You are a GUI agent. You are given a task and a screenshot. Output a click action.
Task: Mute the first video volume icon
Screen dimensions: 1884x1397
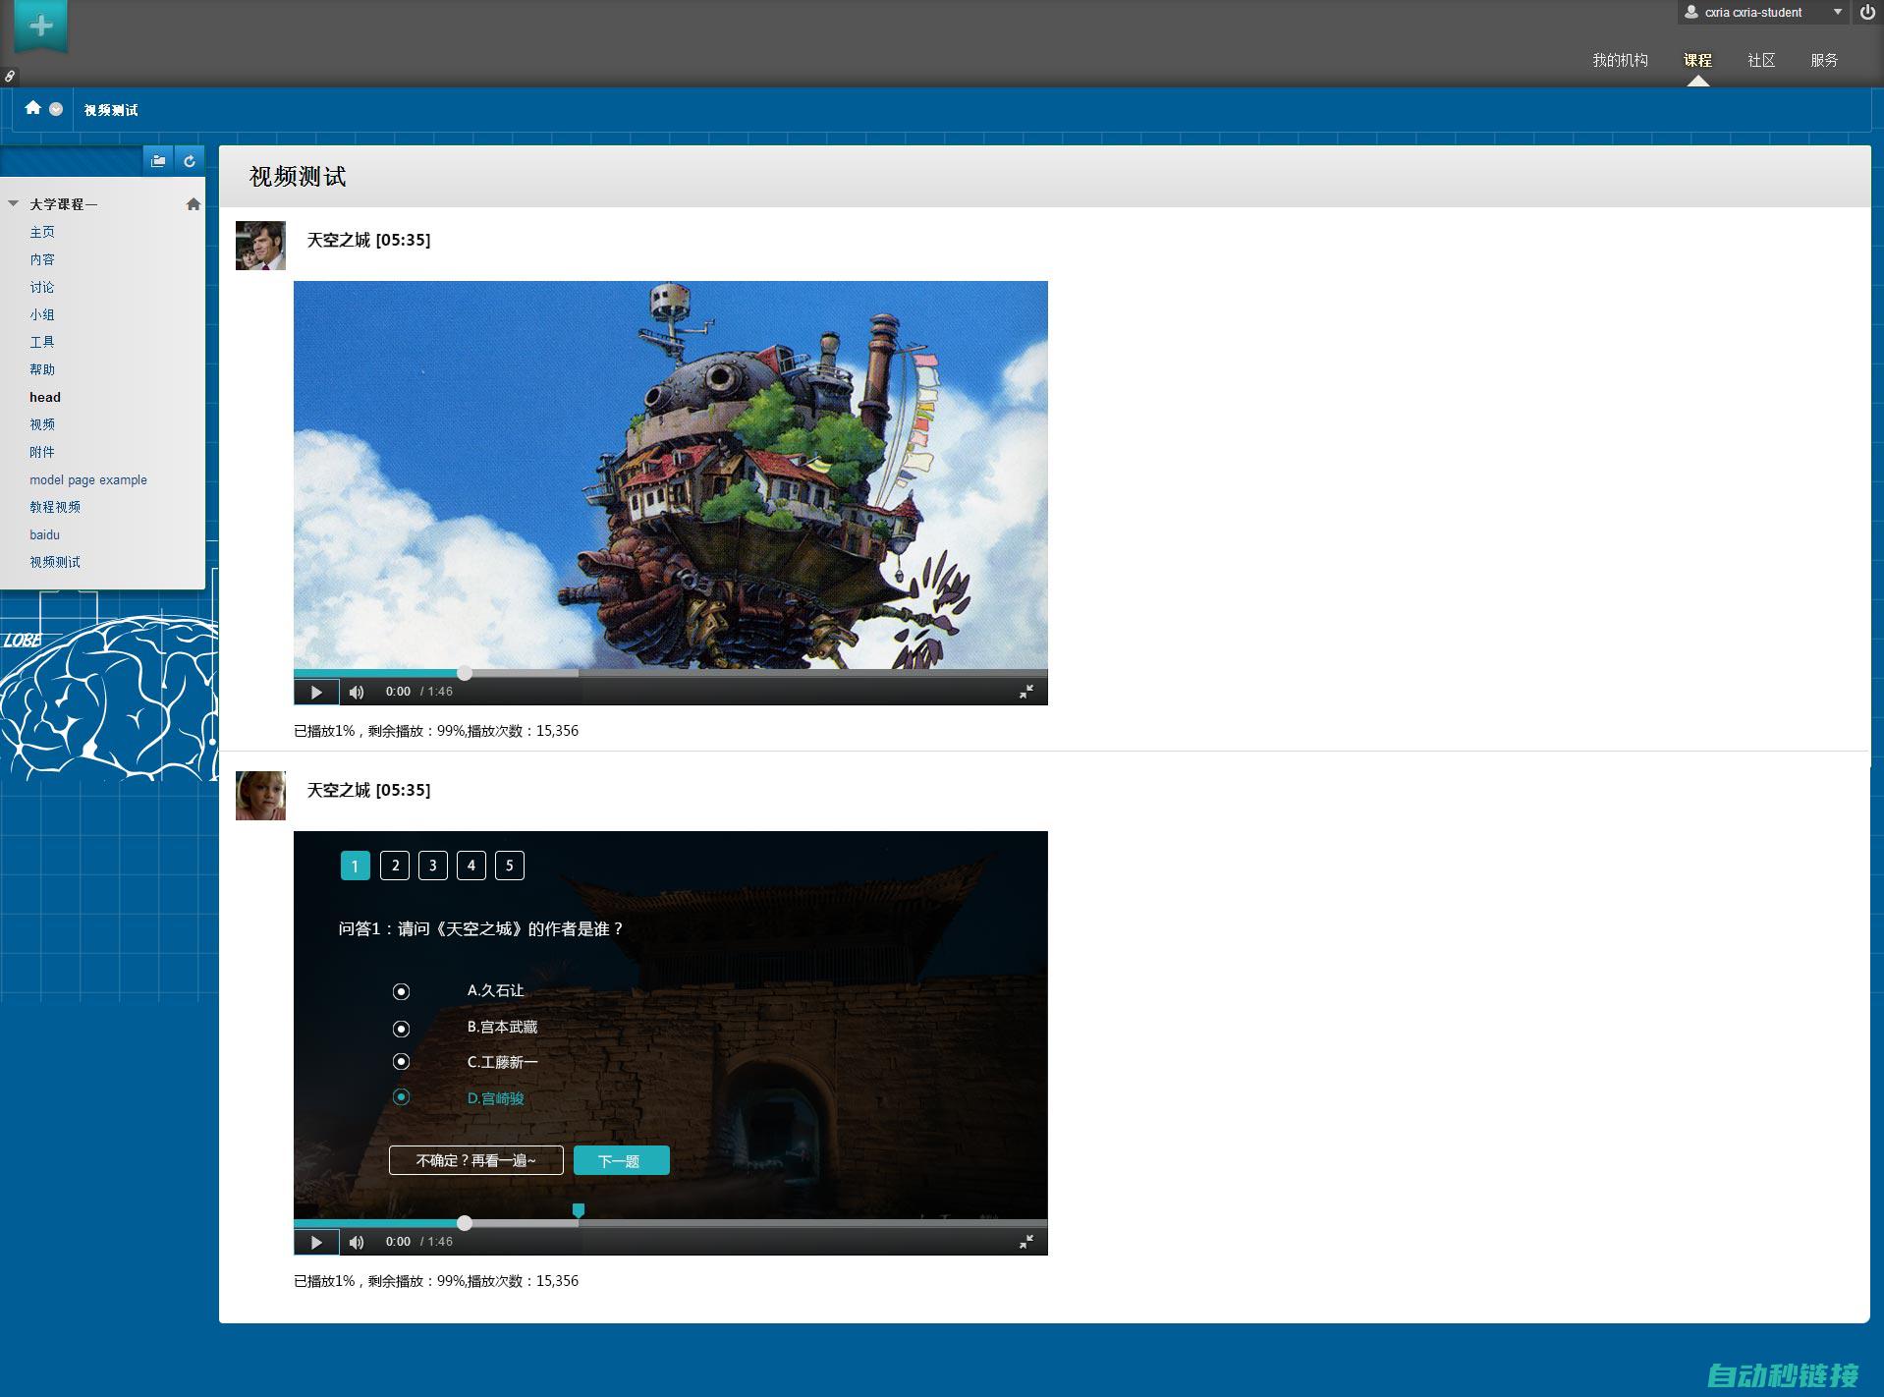[x=357, y=692]
